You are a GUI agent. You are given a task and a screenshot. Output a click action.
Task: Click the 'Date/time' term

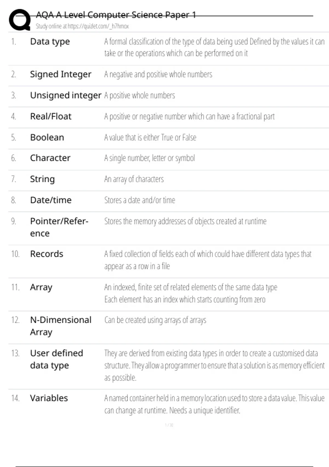(51, 200)
